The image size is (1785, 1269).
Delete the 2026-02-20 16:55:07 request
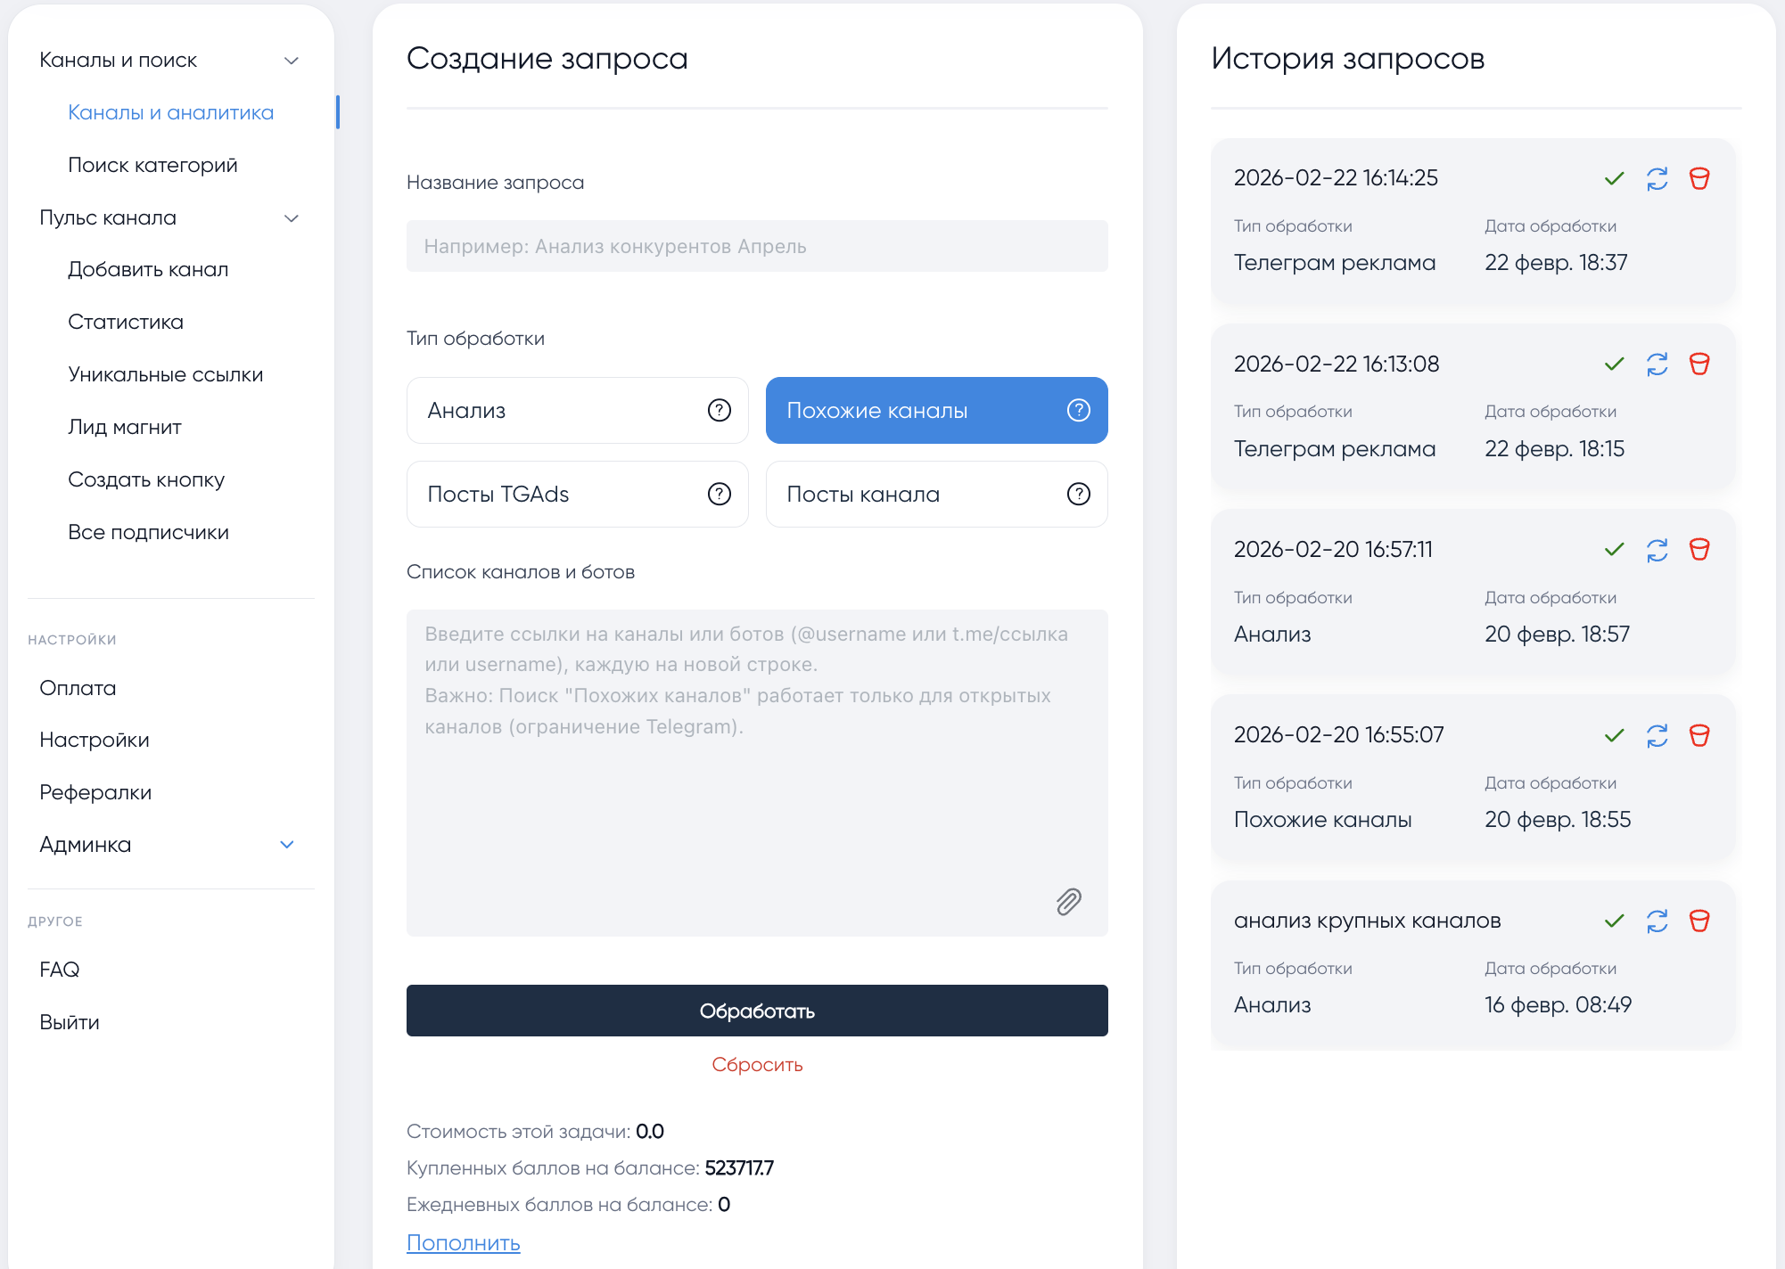(1699, 735)
